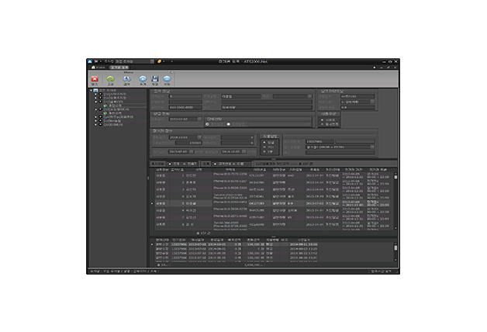
Task: Open the quick-access arrow beside orange icon
Action: coord(164,61)
